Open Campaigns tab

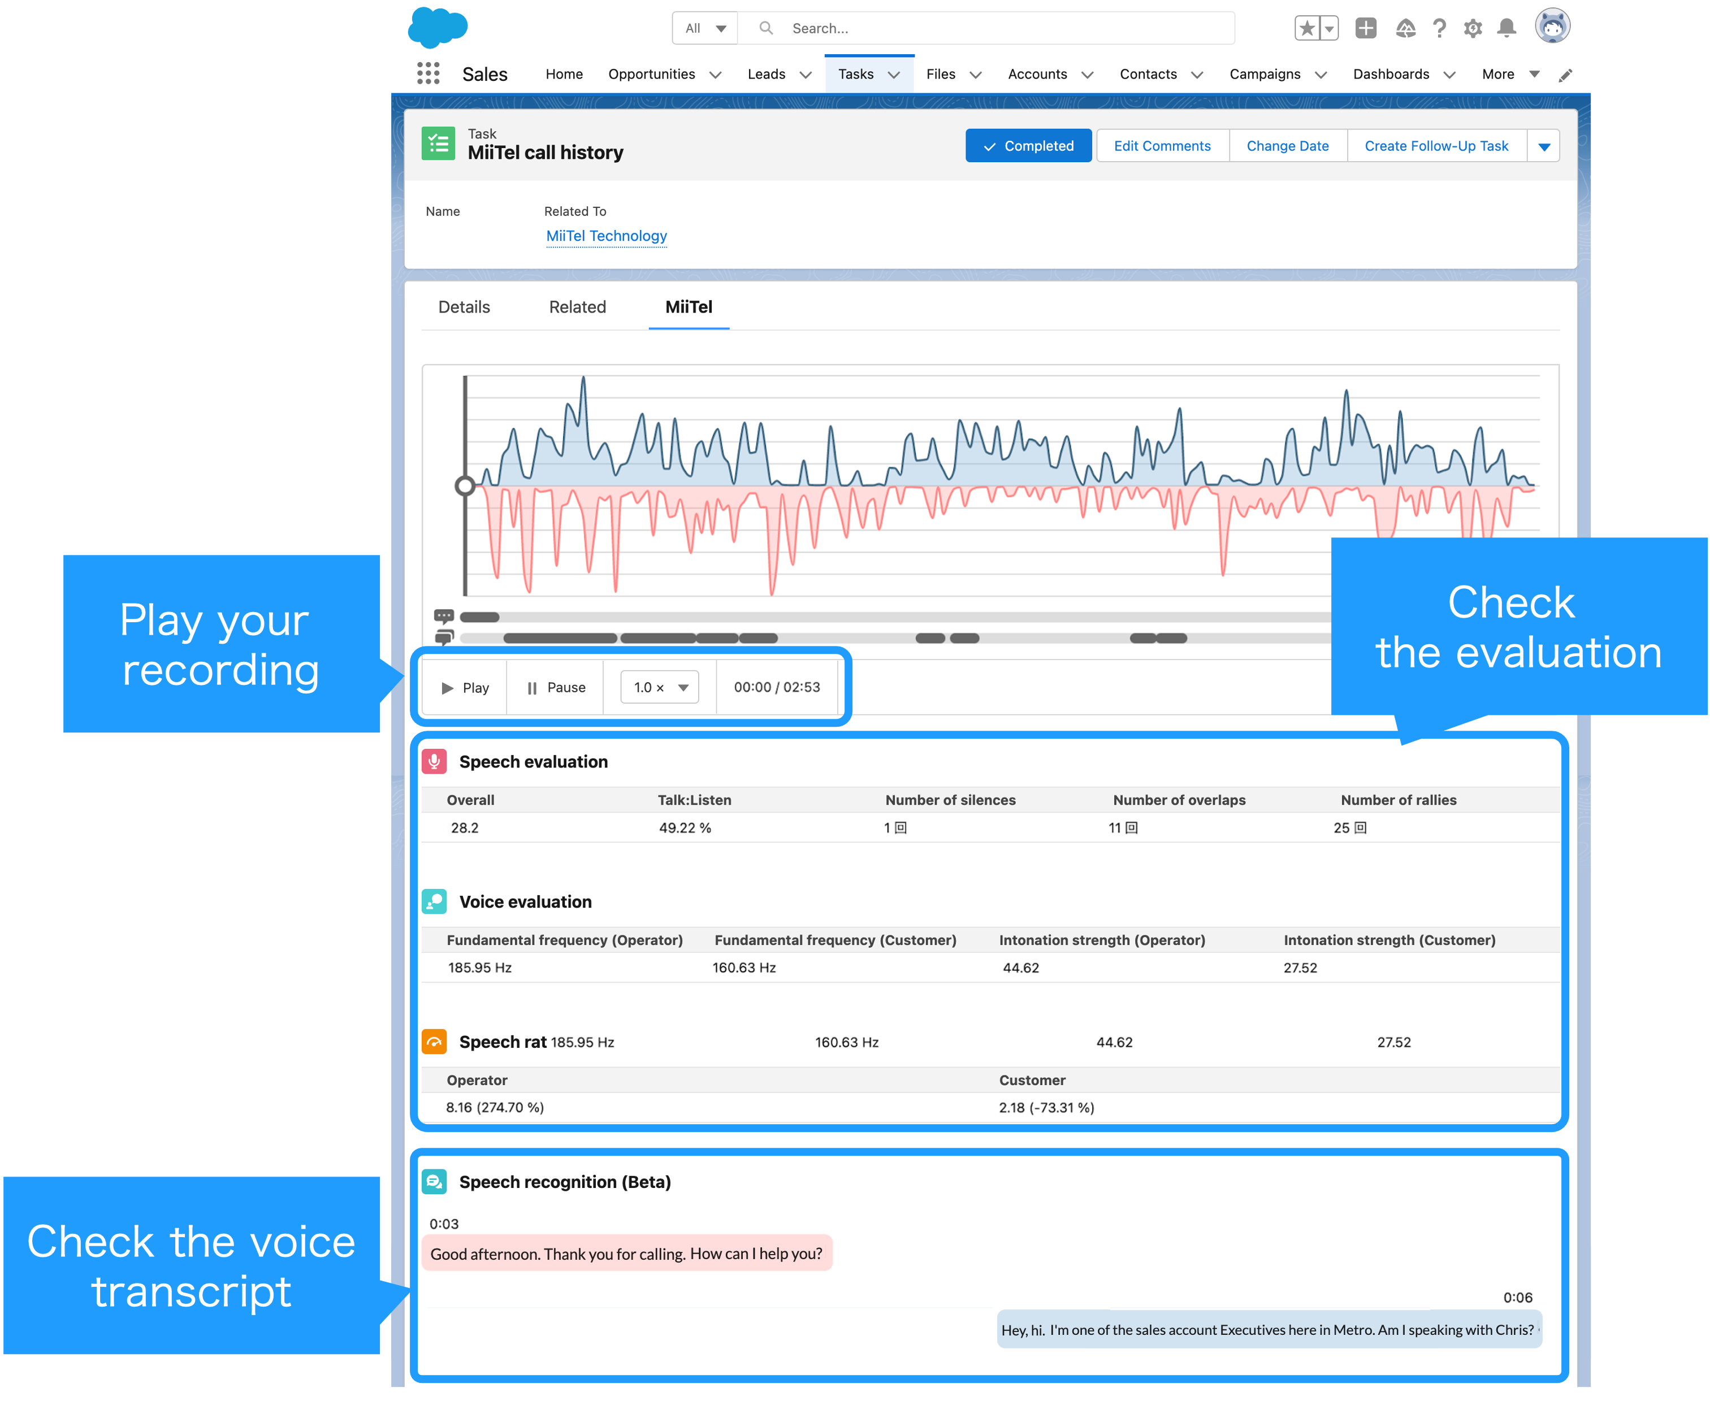pos(1265,74)
